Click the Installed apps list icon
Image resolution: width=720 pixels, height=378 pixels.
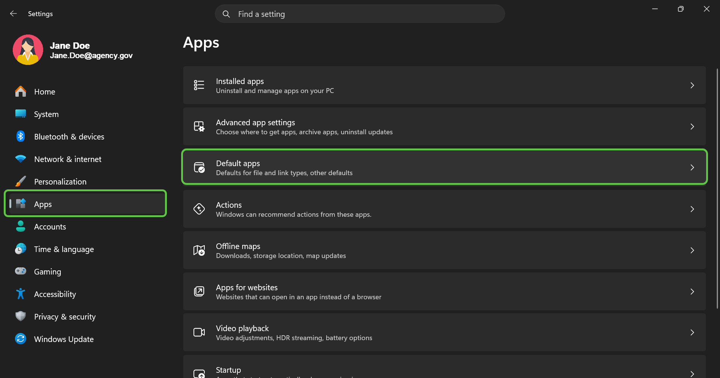pos(199,85)
